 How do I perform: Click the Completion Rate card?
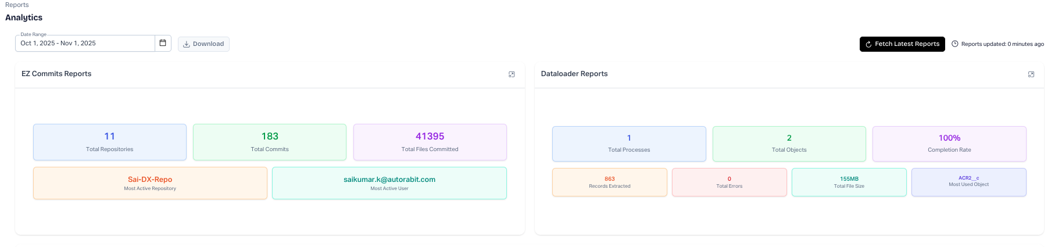pyautogui.click(x=949, y=144)
